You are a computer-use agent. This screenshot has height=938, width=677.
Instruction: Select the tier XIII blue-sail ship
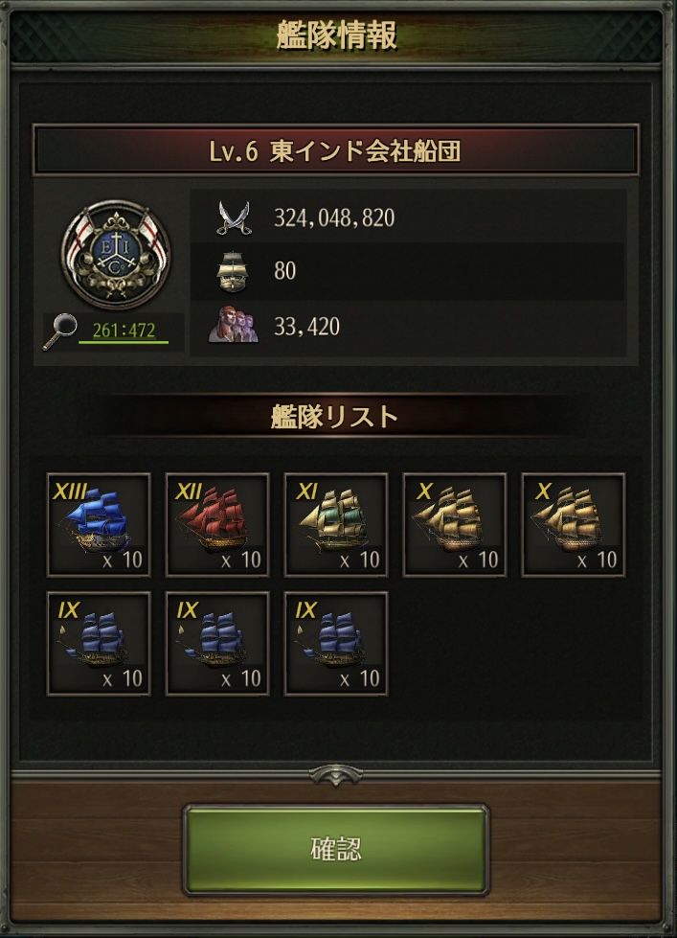(x=99, y=525)
